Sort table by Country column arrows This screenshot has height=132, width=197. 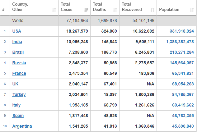[x=54, y=10]
